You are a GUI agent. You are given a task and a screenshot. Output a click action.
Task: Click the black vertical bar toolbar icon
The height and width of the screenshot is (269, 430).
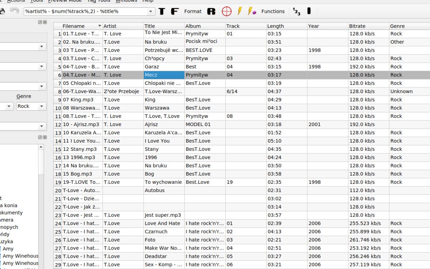[309, 11]
